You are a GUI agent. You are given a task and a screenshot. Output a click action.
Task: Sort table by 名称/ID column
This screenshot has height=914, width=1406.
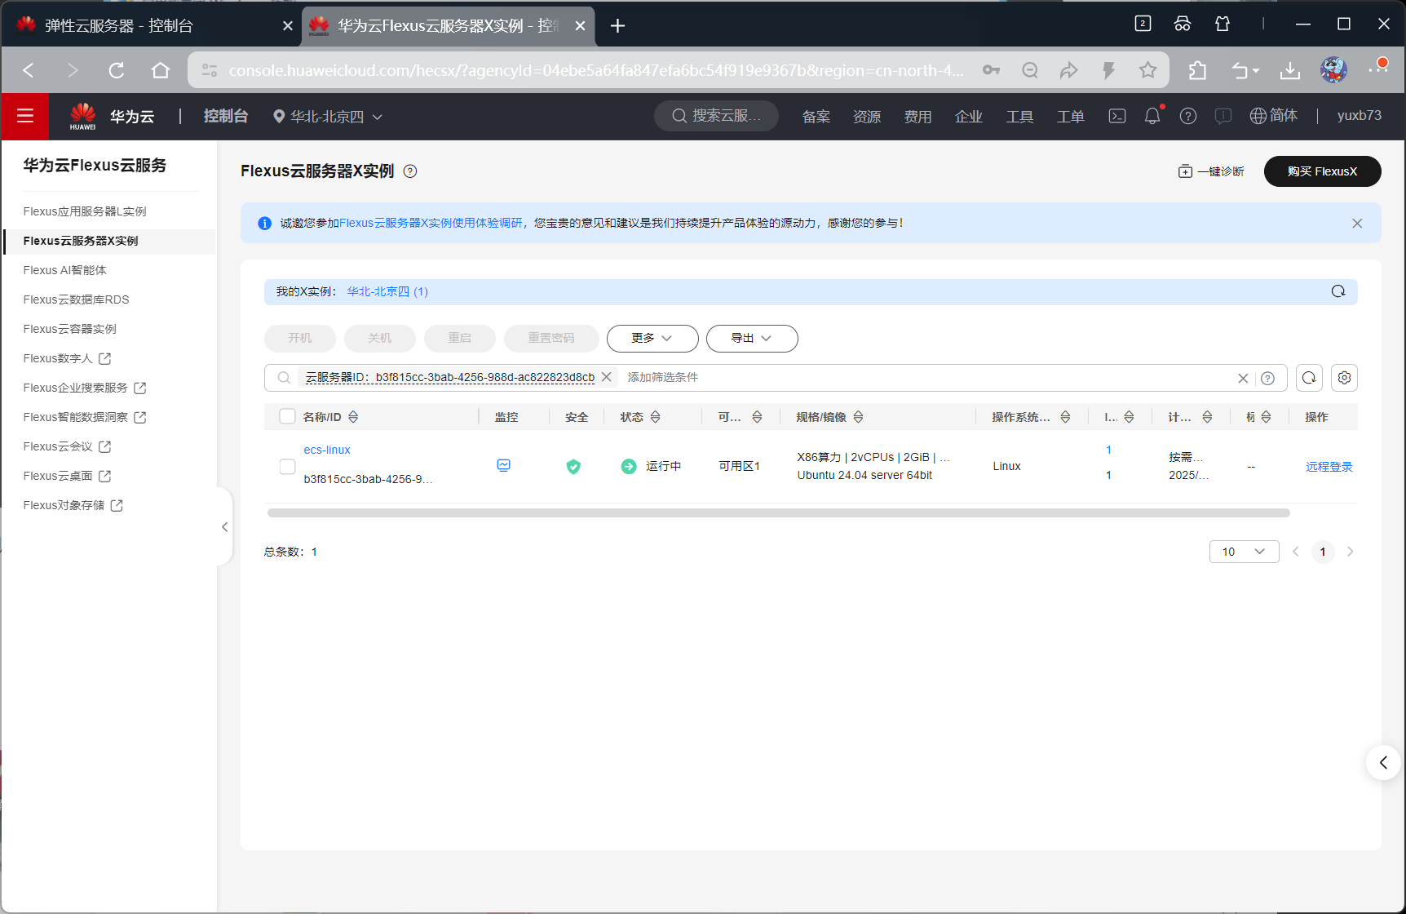point(353,417)
